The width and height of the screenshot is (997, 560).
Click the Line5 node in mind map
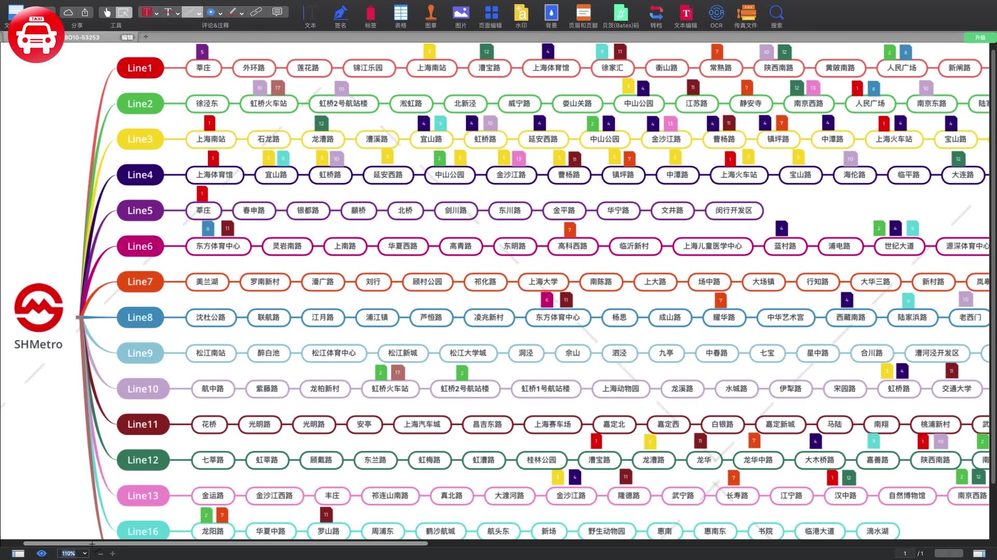click(x=140, y=211)
